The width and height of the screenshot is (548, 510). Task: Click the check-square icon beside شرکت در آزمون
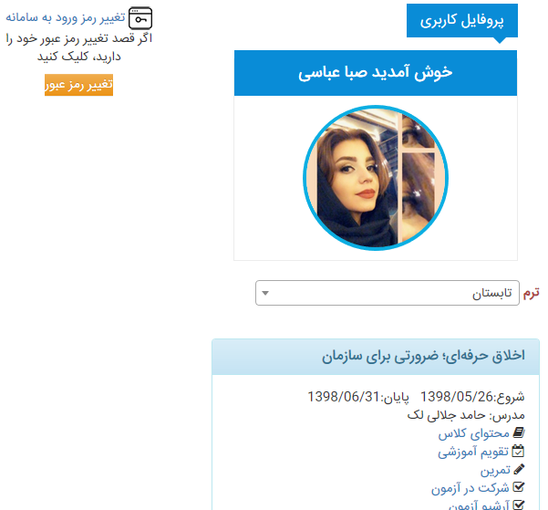(x=519, y=487)
